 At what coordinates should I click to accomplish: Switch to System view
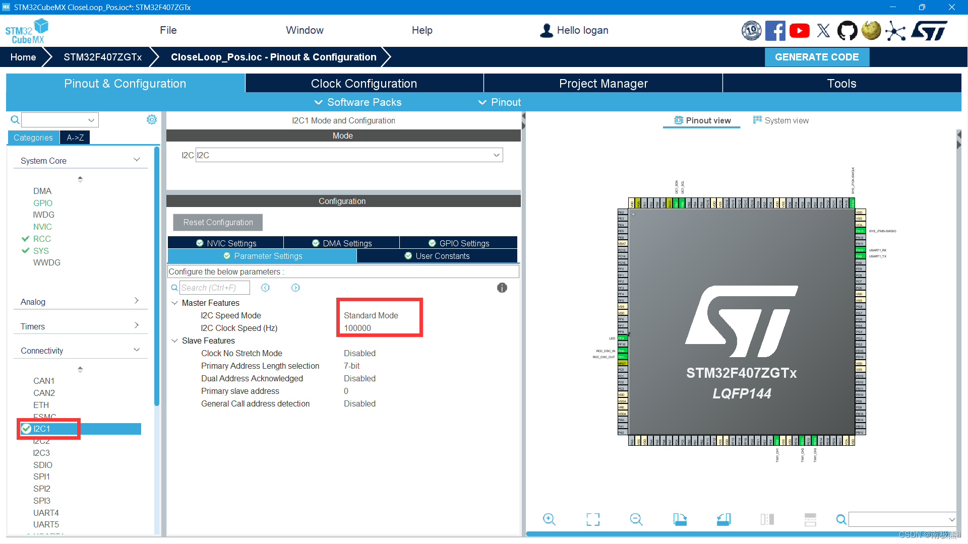780,120
